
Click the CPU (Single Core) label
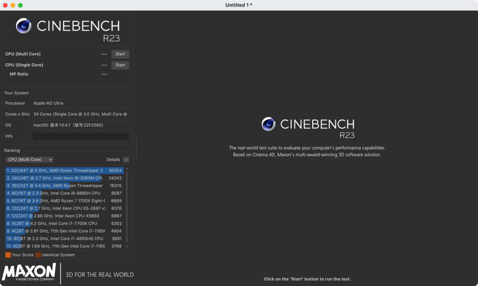(24, 65)
